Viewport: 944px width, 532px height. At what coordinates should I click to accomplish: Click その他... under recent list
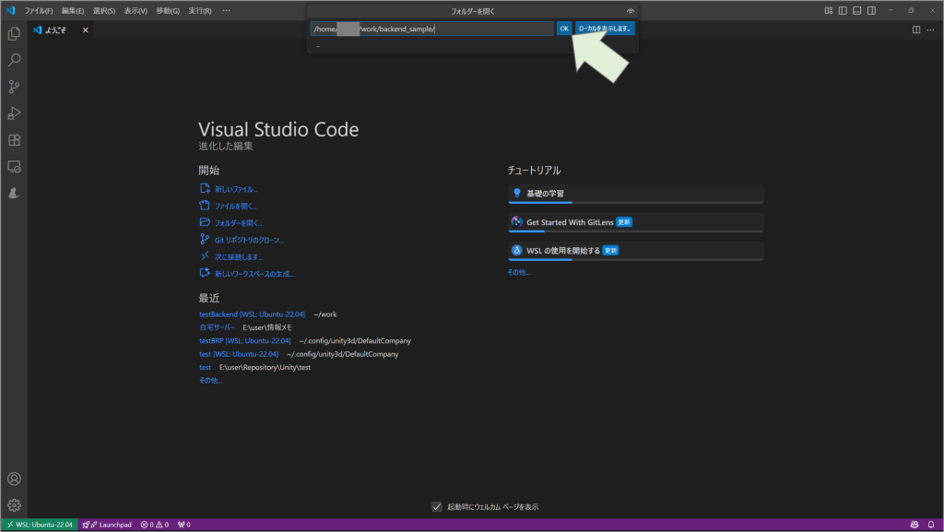coord(211,381)
